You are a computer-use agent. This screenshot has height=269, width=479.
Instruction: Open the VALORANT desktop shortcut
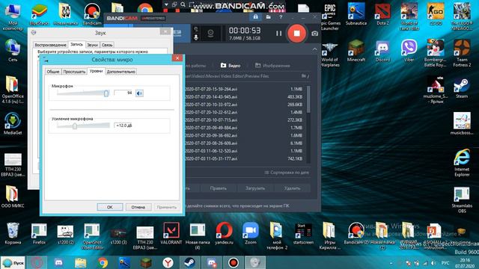[x=171, y=234]
